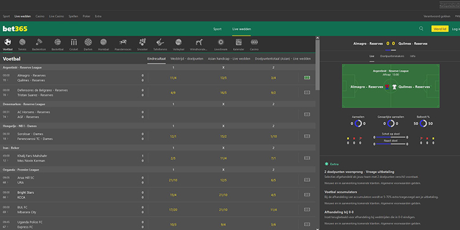The image size is (460, 230).
Task: Select the Doelpuntenmakers tab
Action: [392, 56]
